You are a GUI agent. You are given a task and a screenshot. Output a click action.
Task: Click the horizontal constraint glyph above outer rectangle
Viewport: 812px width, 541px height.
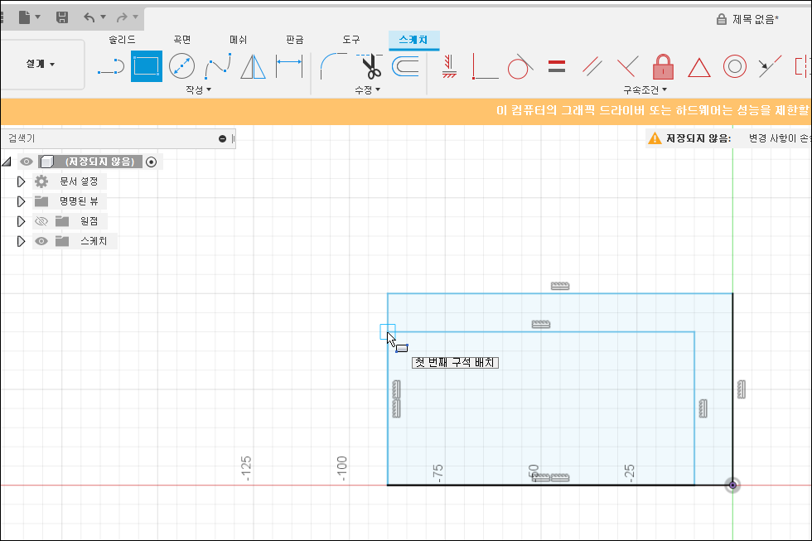tap(560, 286)
